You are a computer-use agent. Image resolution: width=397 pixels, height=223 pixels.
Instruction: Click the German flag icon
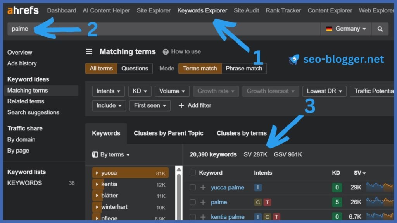click(x=329, y=29)
